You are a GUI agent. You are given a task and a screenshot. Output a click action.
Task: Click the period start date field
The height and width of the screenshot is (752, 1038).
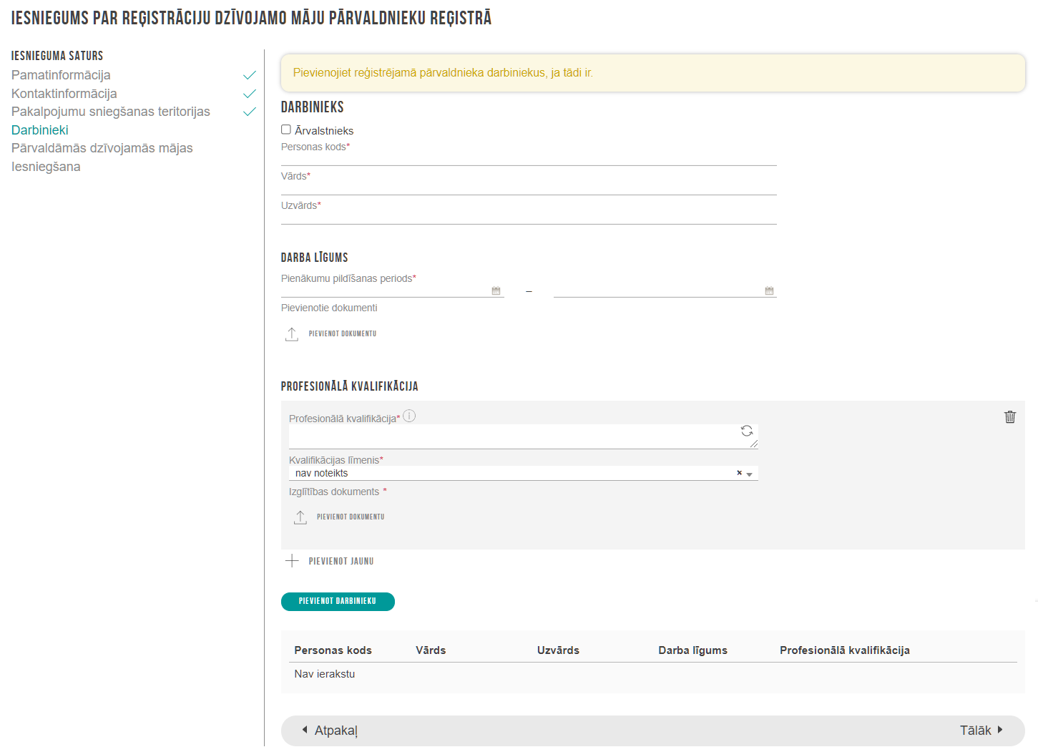pos(393,290)
